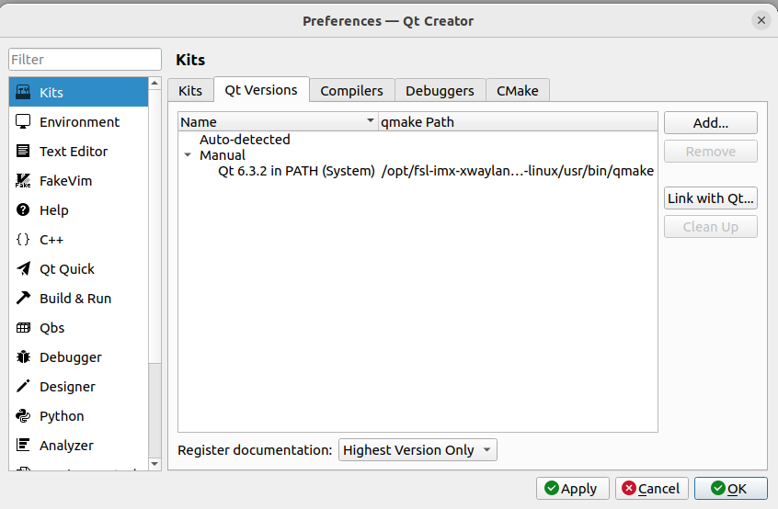Click the qmake Path column header
778x509 pixels.
pyautogui.click(x=518, y=122)
